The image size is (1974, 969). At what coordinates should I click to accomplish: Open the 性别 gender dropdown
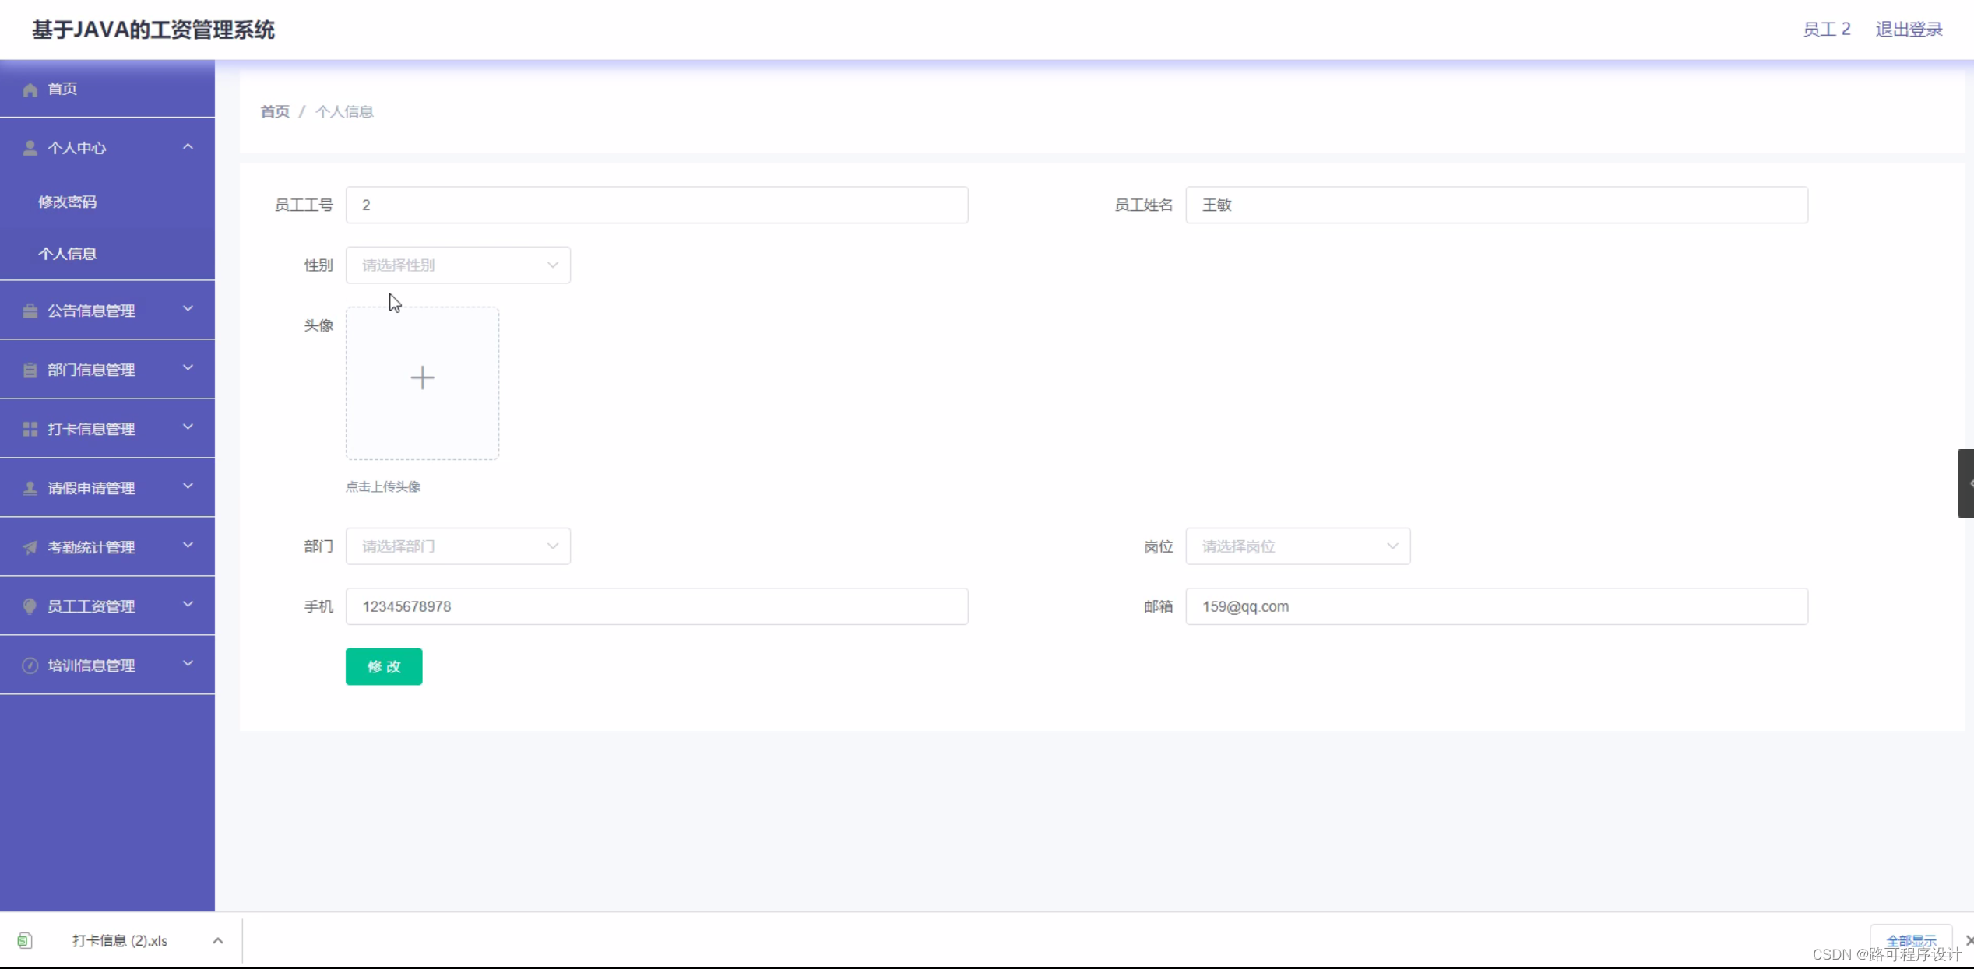458,265
